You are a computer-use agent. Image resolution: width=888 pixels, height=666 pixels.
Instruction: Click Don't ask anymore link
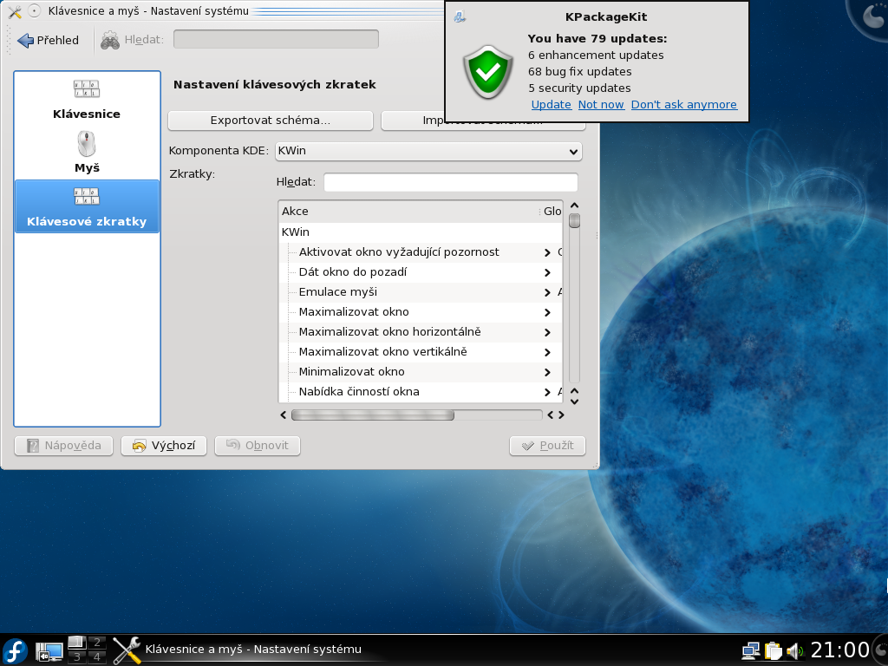tap(684, 104)
